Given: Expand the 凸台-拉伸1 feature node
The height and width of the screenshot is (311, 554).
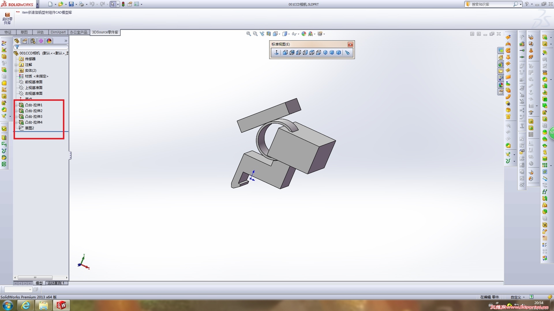Looking at the screenshot, I should [16, 105].
